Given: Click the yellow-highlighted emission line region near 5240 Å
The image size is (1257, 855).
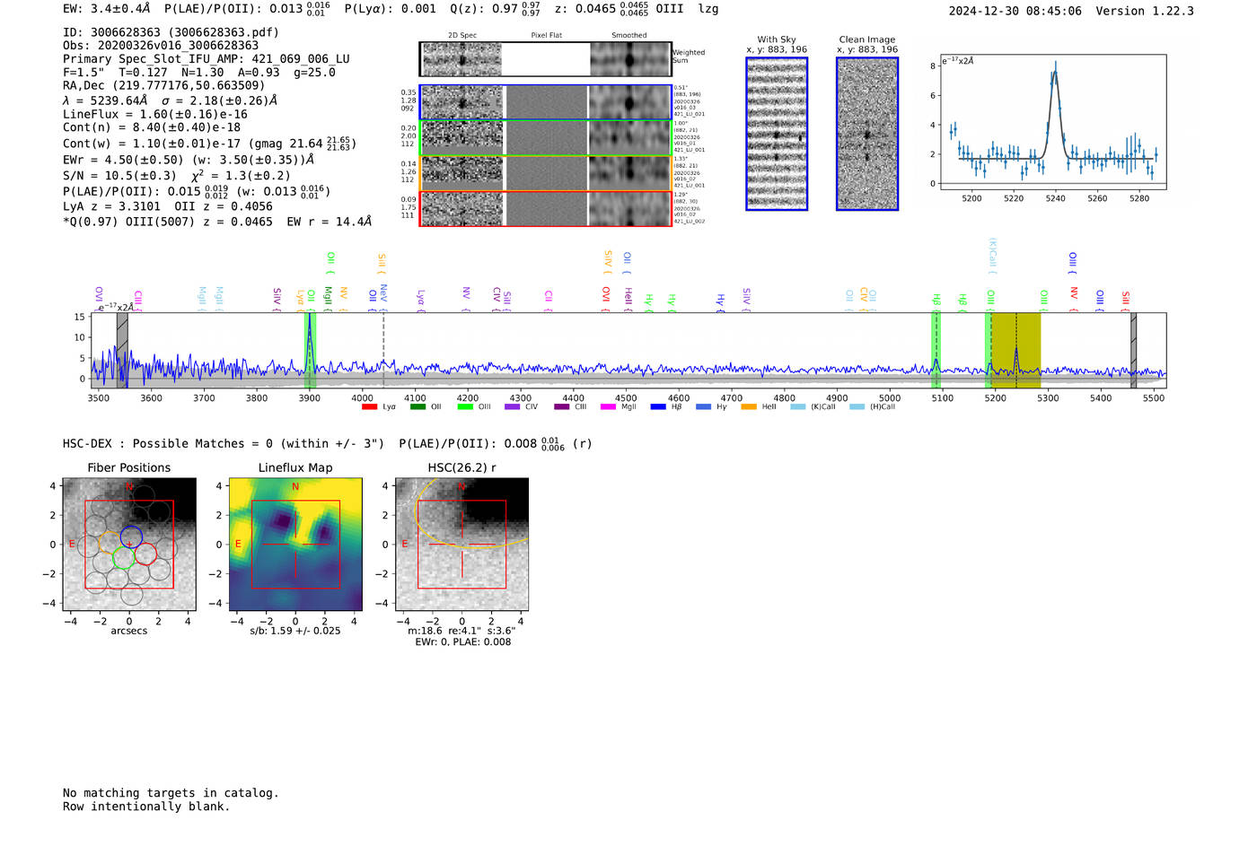Looking at the screenshot, I should [1015, 350].
